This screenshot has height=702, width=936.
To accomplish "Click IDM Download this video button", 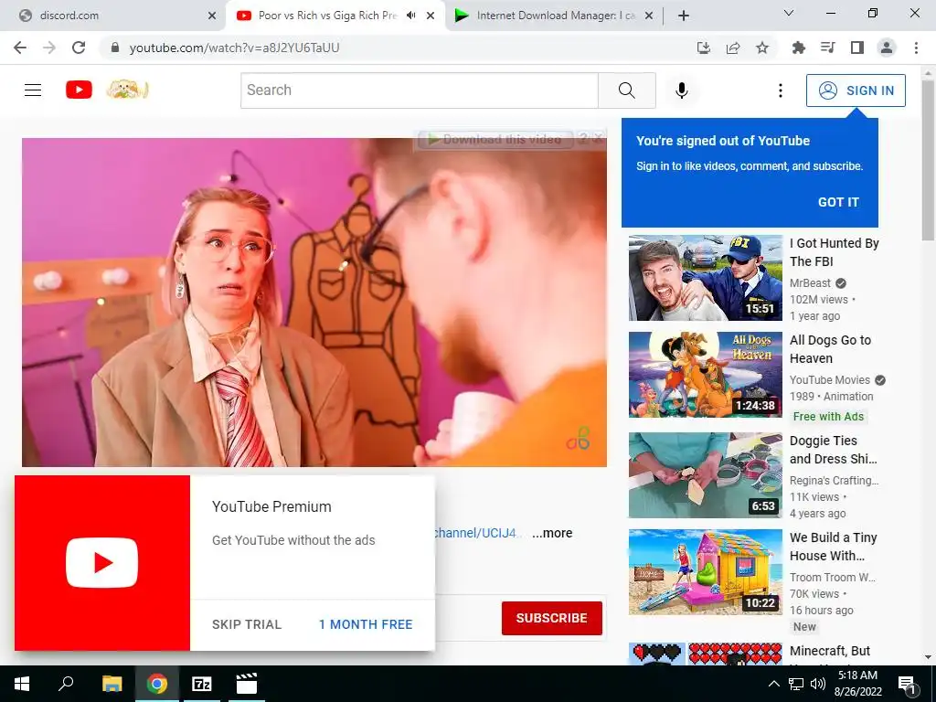I will tap(495, 140).
